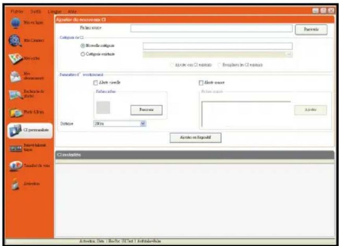Enable the Alerte sonore checkbox
The height and width of the screenshot is (246, 339).
pyautogui.click(x=201, y=83)
